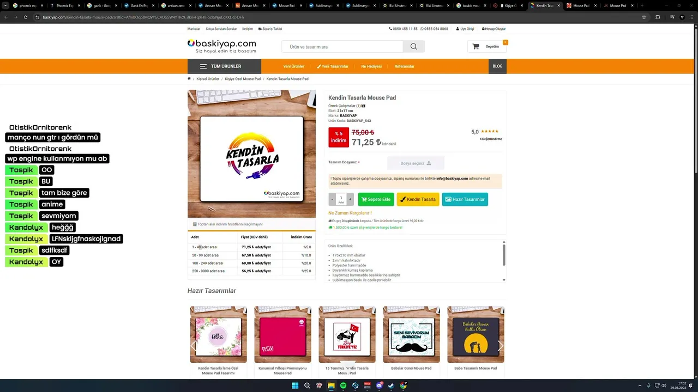Click the five-star rating icons

(489, 131)
